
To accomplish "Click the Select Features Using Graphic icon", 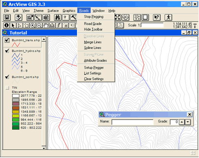I will point(137,17).
